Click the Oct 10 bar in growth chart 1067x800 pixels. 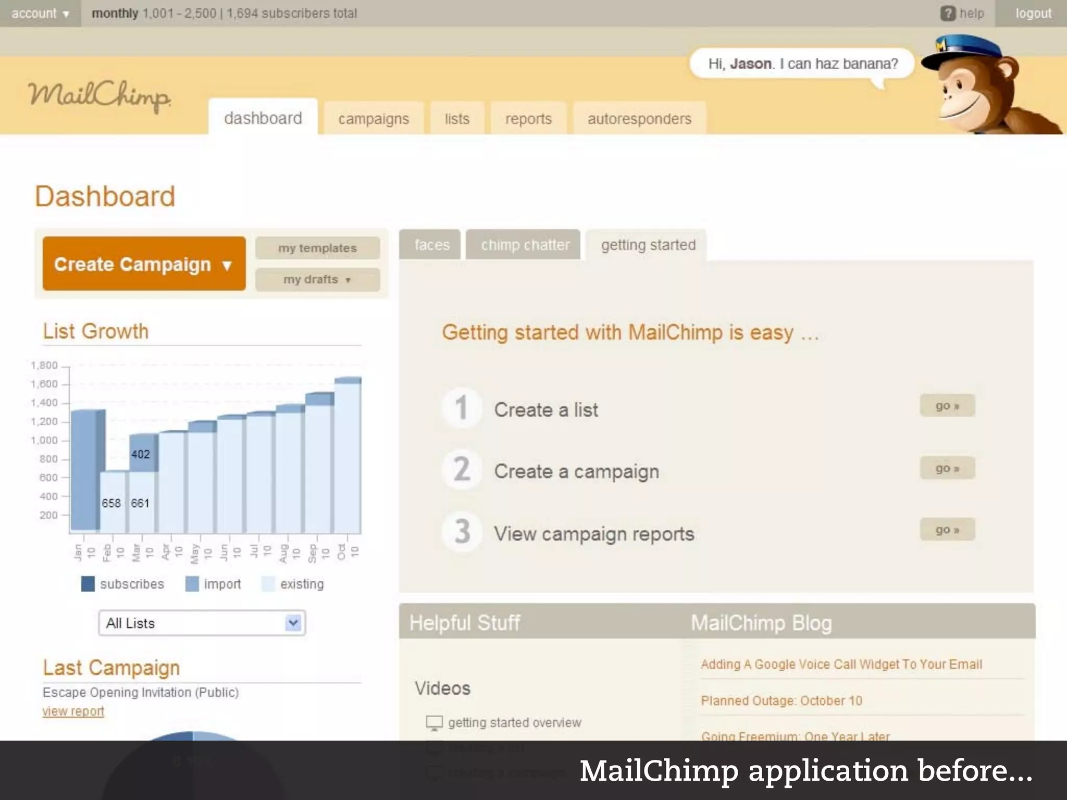pos(348,454)
